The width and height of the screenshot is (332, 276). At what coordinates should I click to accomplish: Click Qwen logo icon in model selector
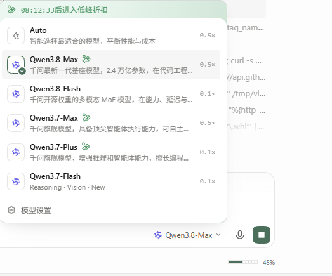(158, 235)
